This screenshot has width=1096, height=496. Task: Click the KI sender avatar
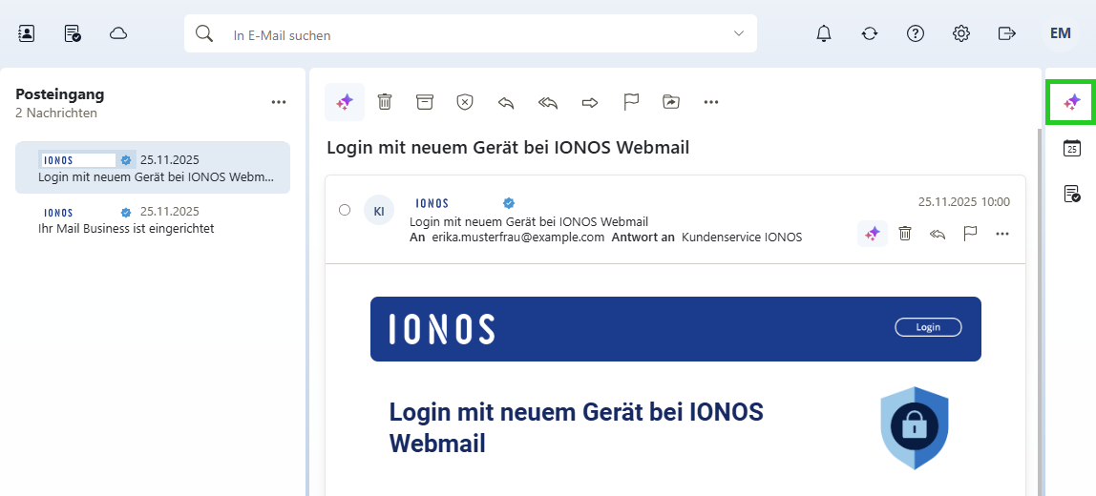pos(379,210)
